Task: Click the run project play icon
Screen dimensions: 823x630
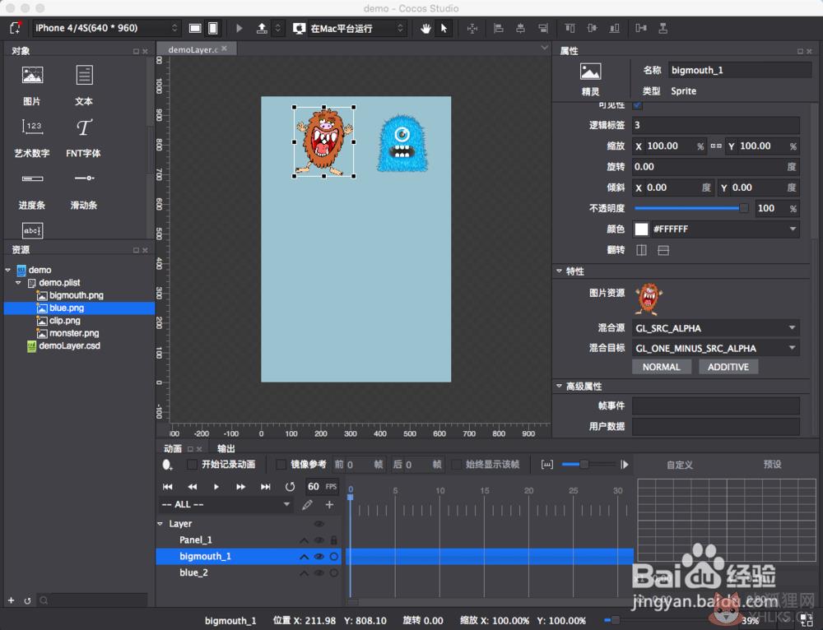Action: (239, 28)
